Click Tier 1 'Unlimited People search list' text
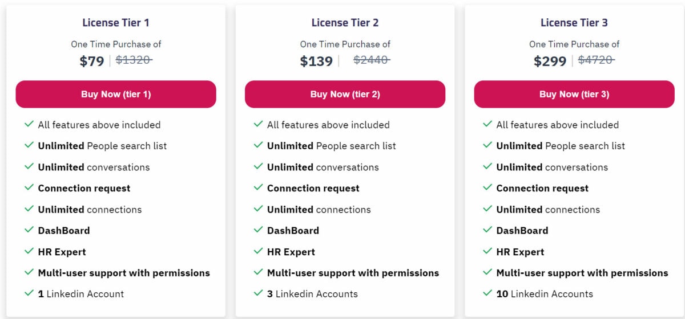Screen dimensions: 685x319 coord(102,146)
